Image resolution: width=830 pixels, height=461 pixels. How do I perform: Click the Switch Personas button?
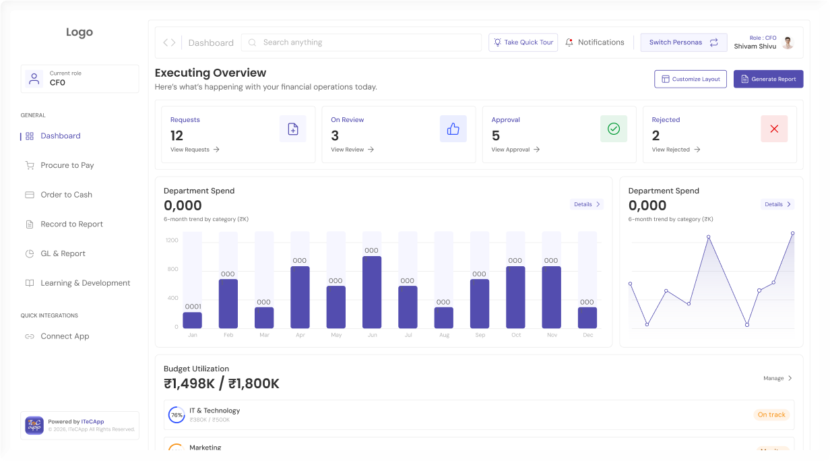684,42
